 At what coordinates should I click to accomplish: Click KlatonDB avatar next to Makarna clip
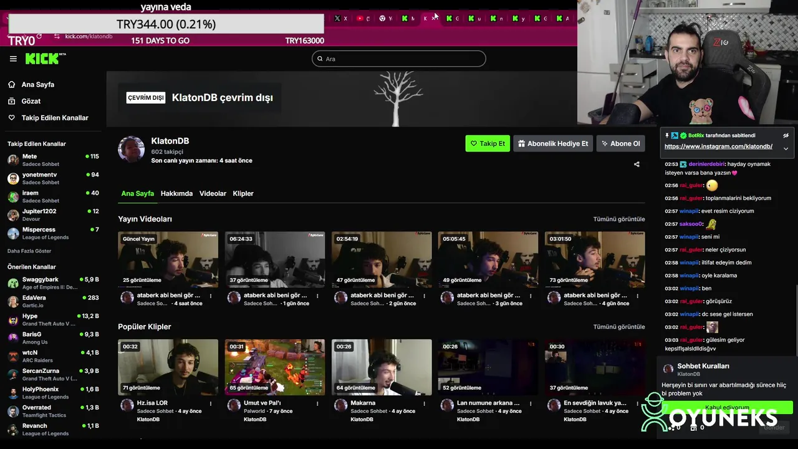pos(341,405)
